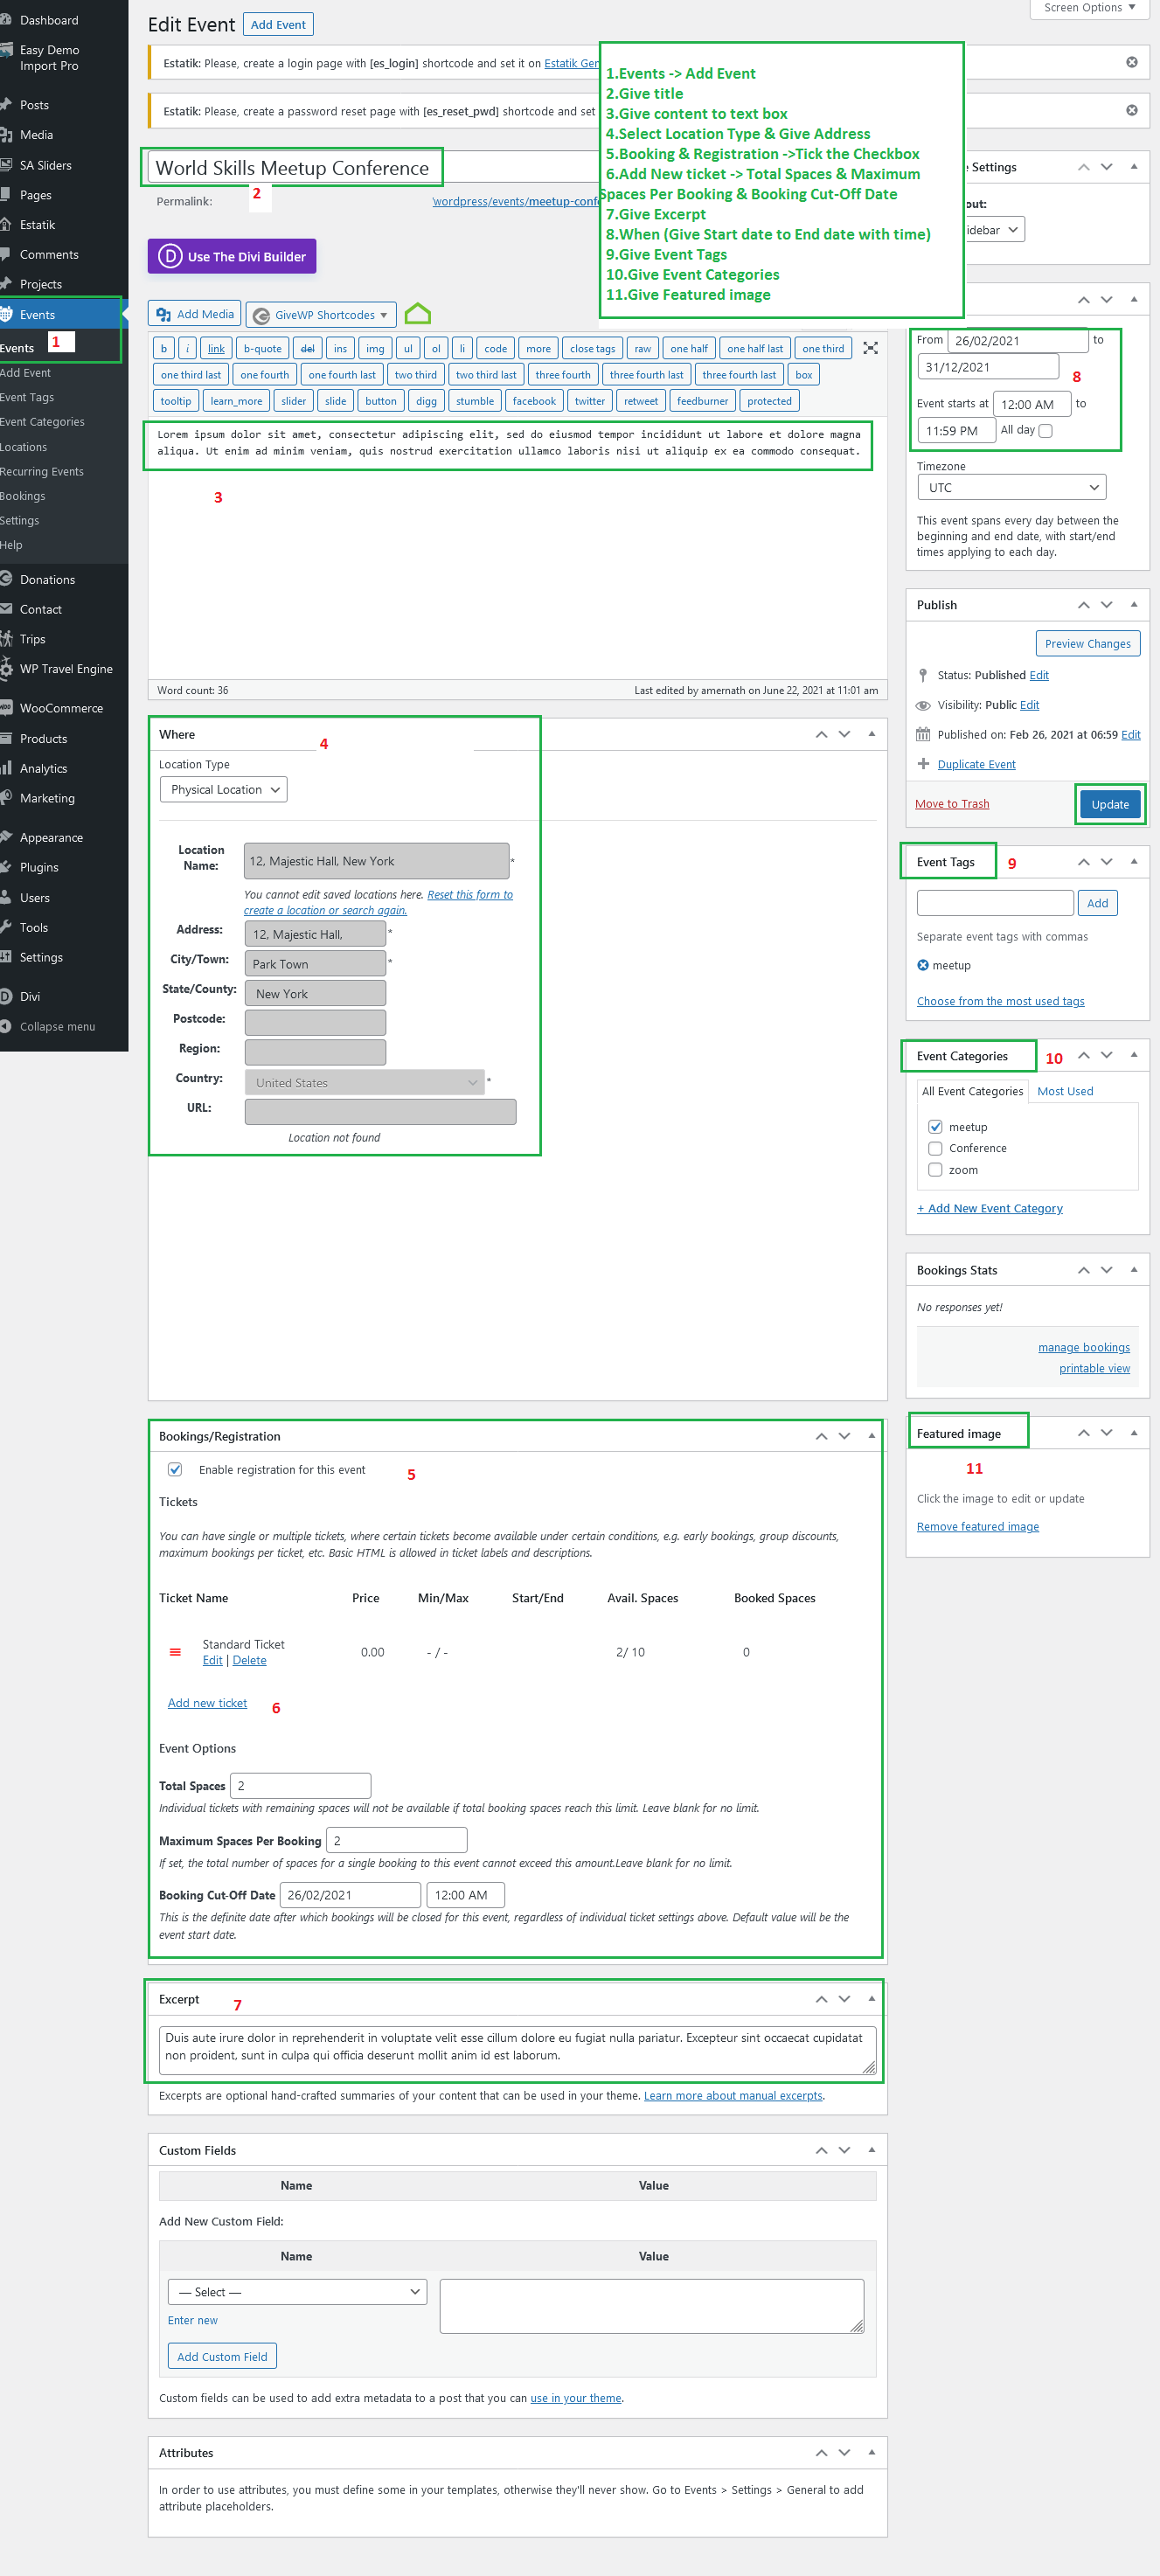The height and width of the screenshot is (2576, 1160).
Task: Click the Marketing megaphone icon
Action: (6, 797)
